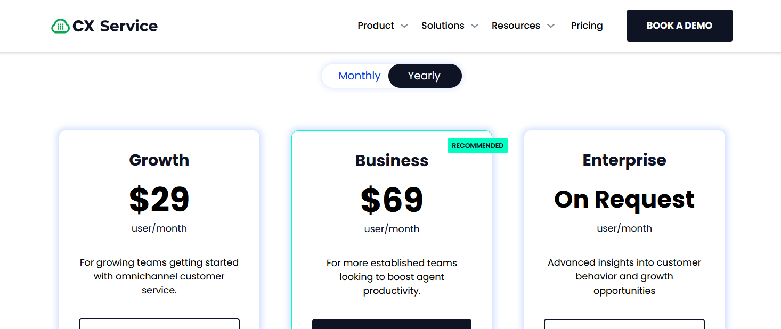Go to the Pricing page

587,26
